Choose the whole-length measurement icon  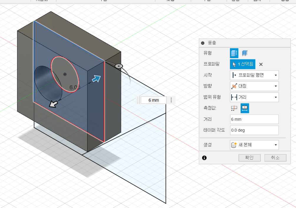[x=245, y=108]
